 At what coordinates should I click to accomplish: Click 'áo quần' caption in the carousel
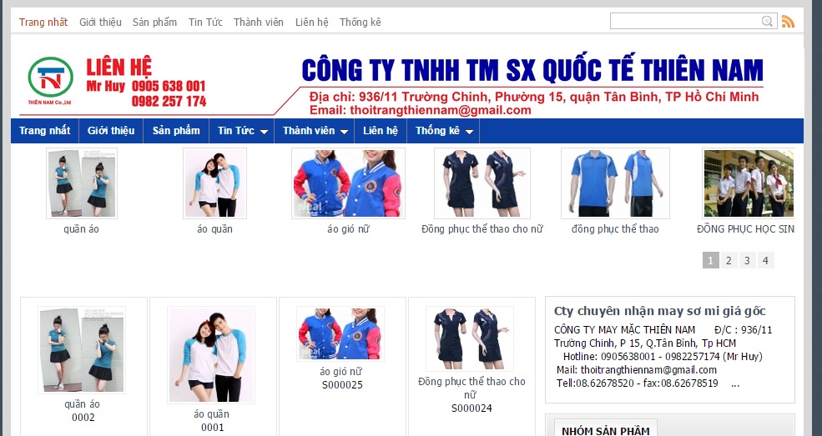[215, 229]
